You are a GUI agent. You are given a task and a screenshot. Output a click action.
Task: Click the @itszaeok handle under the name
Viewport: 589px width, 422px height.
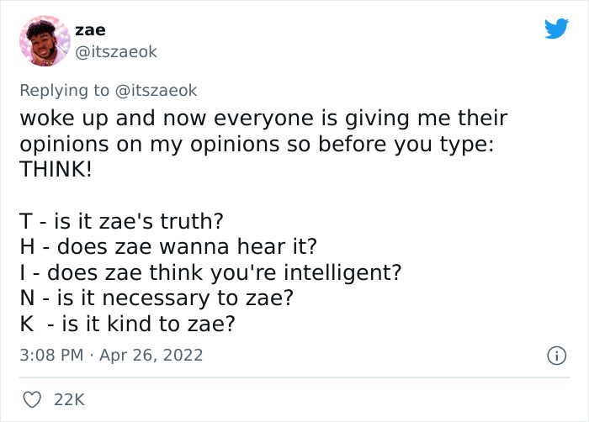(116, 51)
